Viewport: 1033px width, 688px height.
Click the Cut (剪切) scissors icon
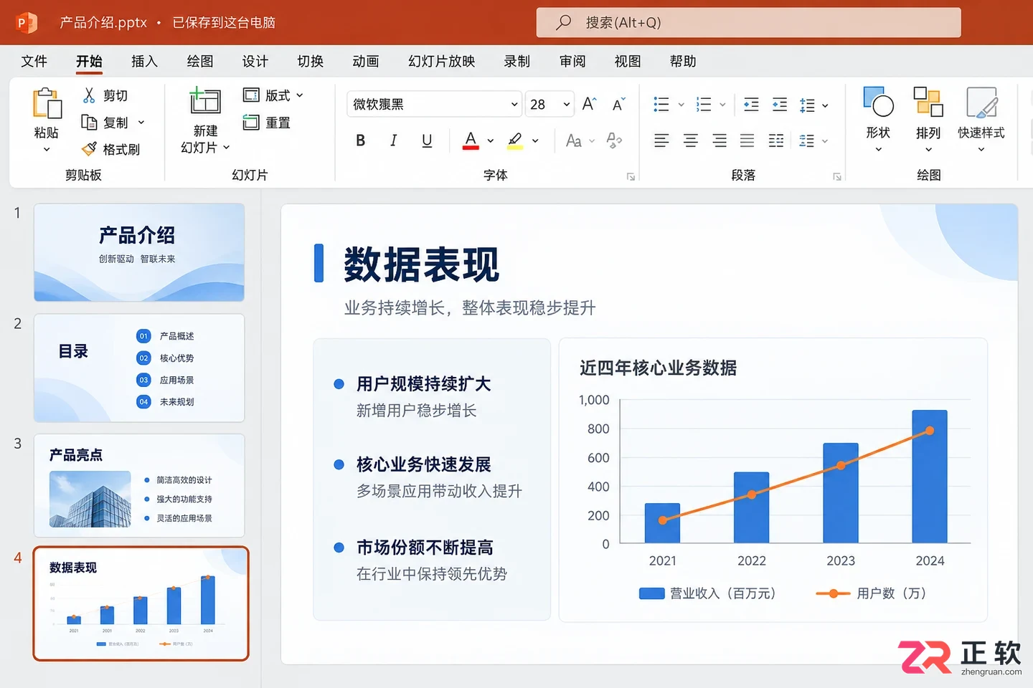(x=89, y=95)
